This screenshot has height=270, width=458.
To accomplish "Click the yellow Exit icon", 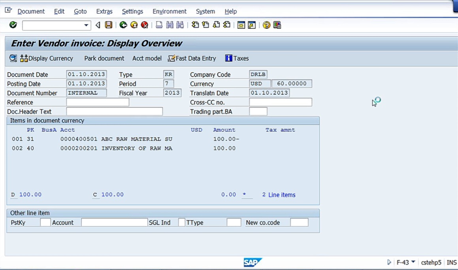I will coord(134,25).
